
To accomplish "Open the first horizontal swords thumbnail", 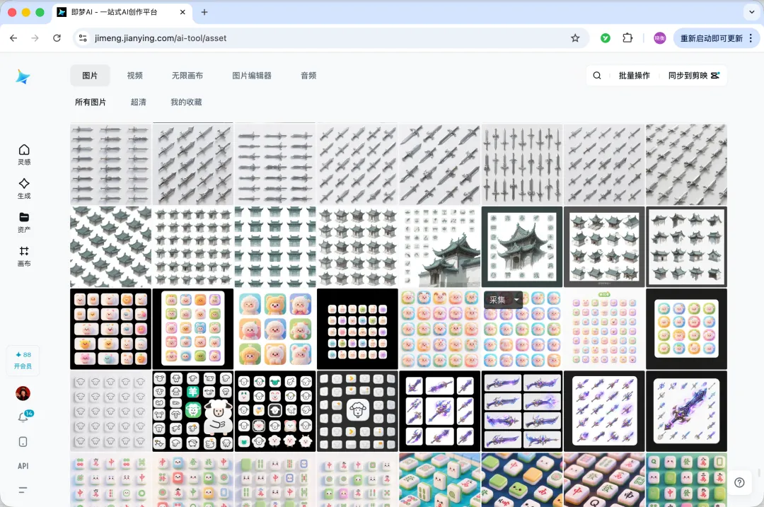I will point(110,164).
